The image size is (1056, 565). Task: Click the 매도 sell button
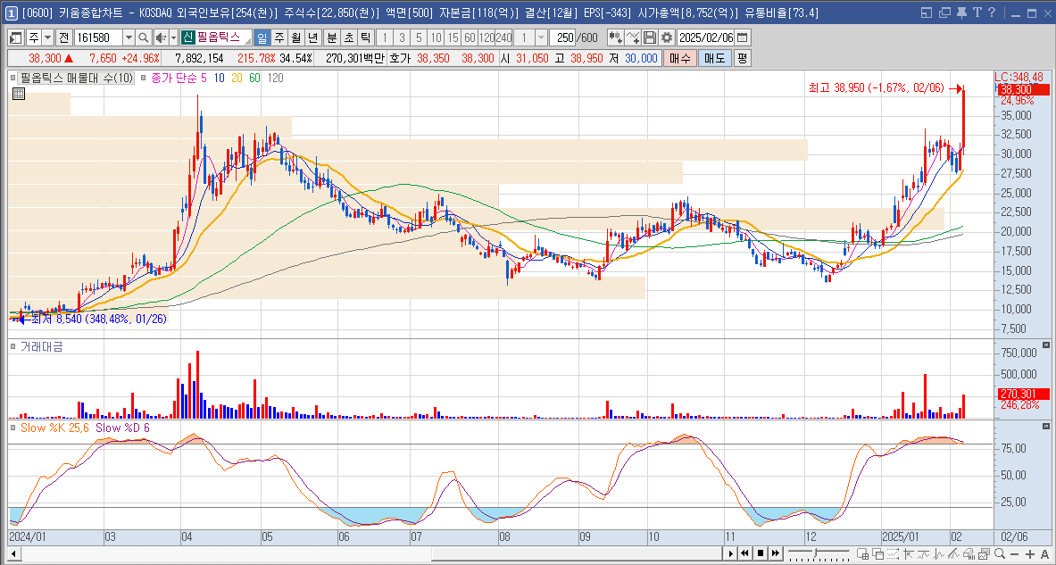click(715, 59)
